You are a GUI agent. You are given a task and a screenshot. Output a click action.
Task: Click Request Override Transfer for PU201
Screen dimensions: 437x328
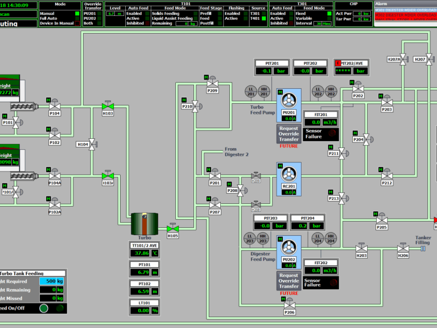click(x=288, y=134)
